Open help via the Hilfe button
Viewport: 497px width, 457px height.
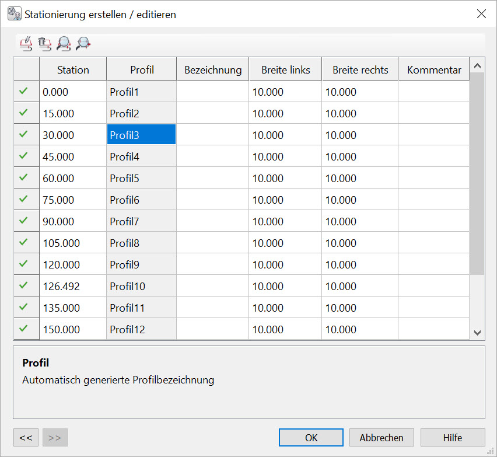(x=452, y=437)
